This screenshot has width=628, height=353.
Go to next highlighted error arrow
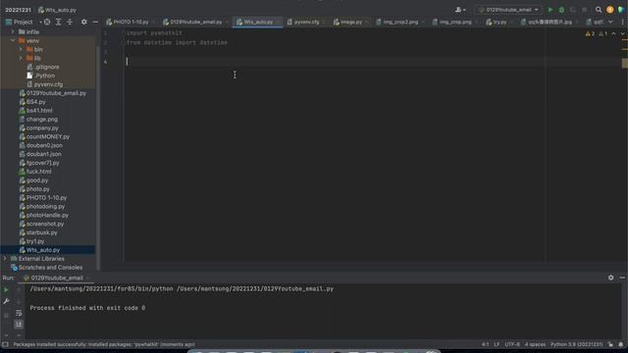click(622, 34)
